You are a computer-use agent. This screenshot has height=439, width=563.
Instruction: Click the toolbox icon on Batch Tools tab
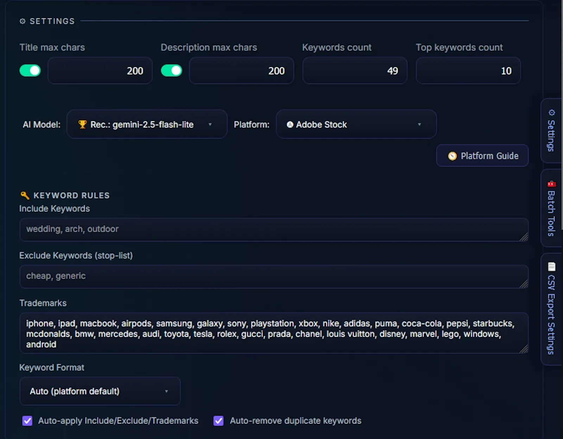pos(551,184)
